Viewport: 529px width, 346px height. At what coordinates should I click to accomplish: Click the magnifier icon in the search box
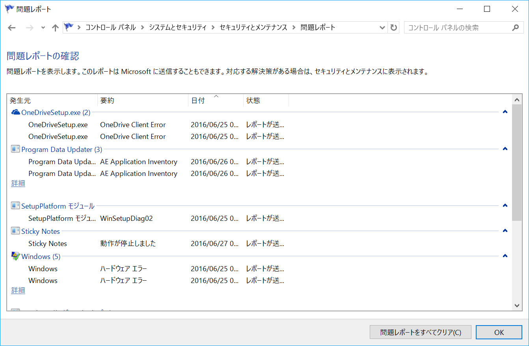tap(515, 28)
